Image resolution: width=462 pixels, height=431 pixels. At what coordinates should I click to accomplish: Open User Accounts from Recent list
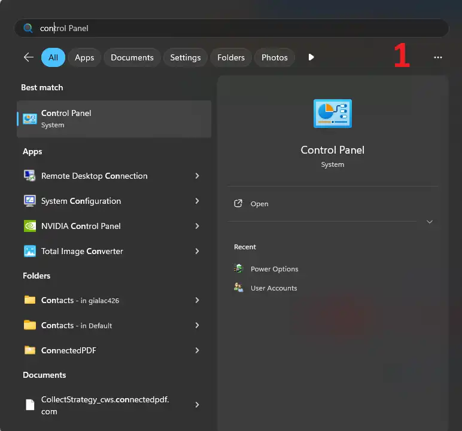273,288
